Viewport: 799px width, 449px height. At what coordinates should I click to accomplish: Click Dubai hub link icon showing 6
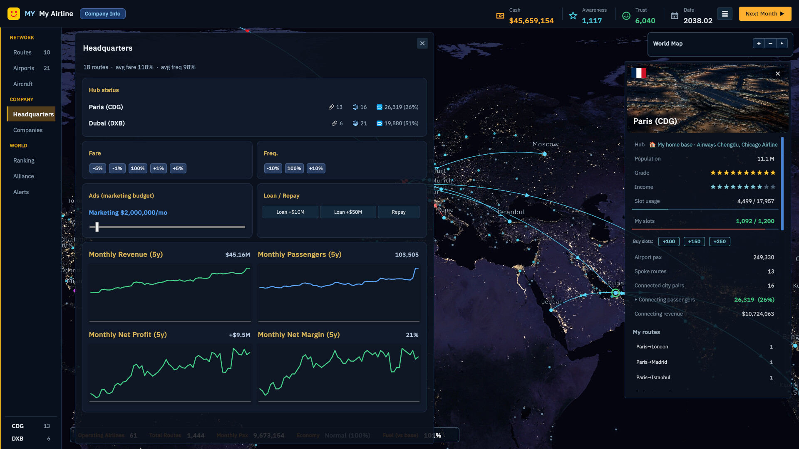click(335, 123)
